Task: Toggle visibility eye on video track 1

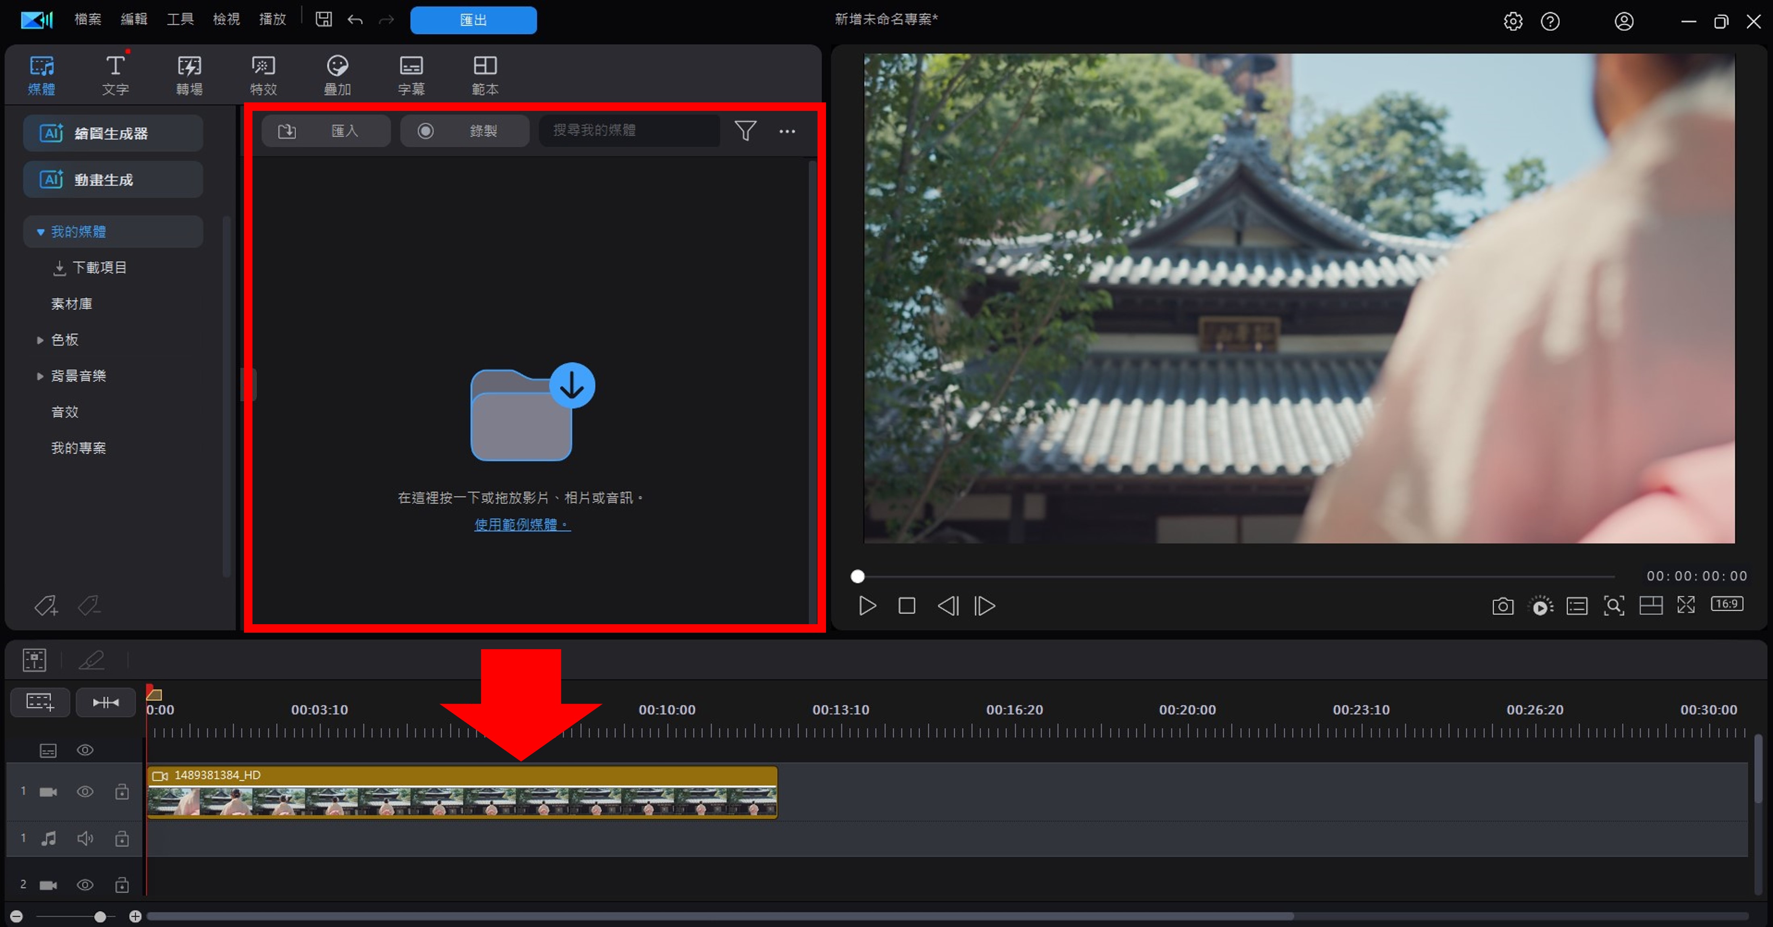Action: click(85, 792)
